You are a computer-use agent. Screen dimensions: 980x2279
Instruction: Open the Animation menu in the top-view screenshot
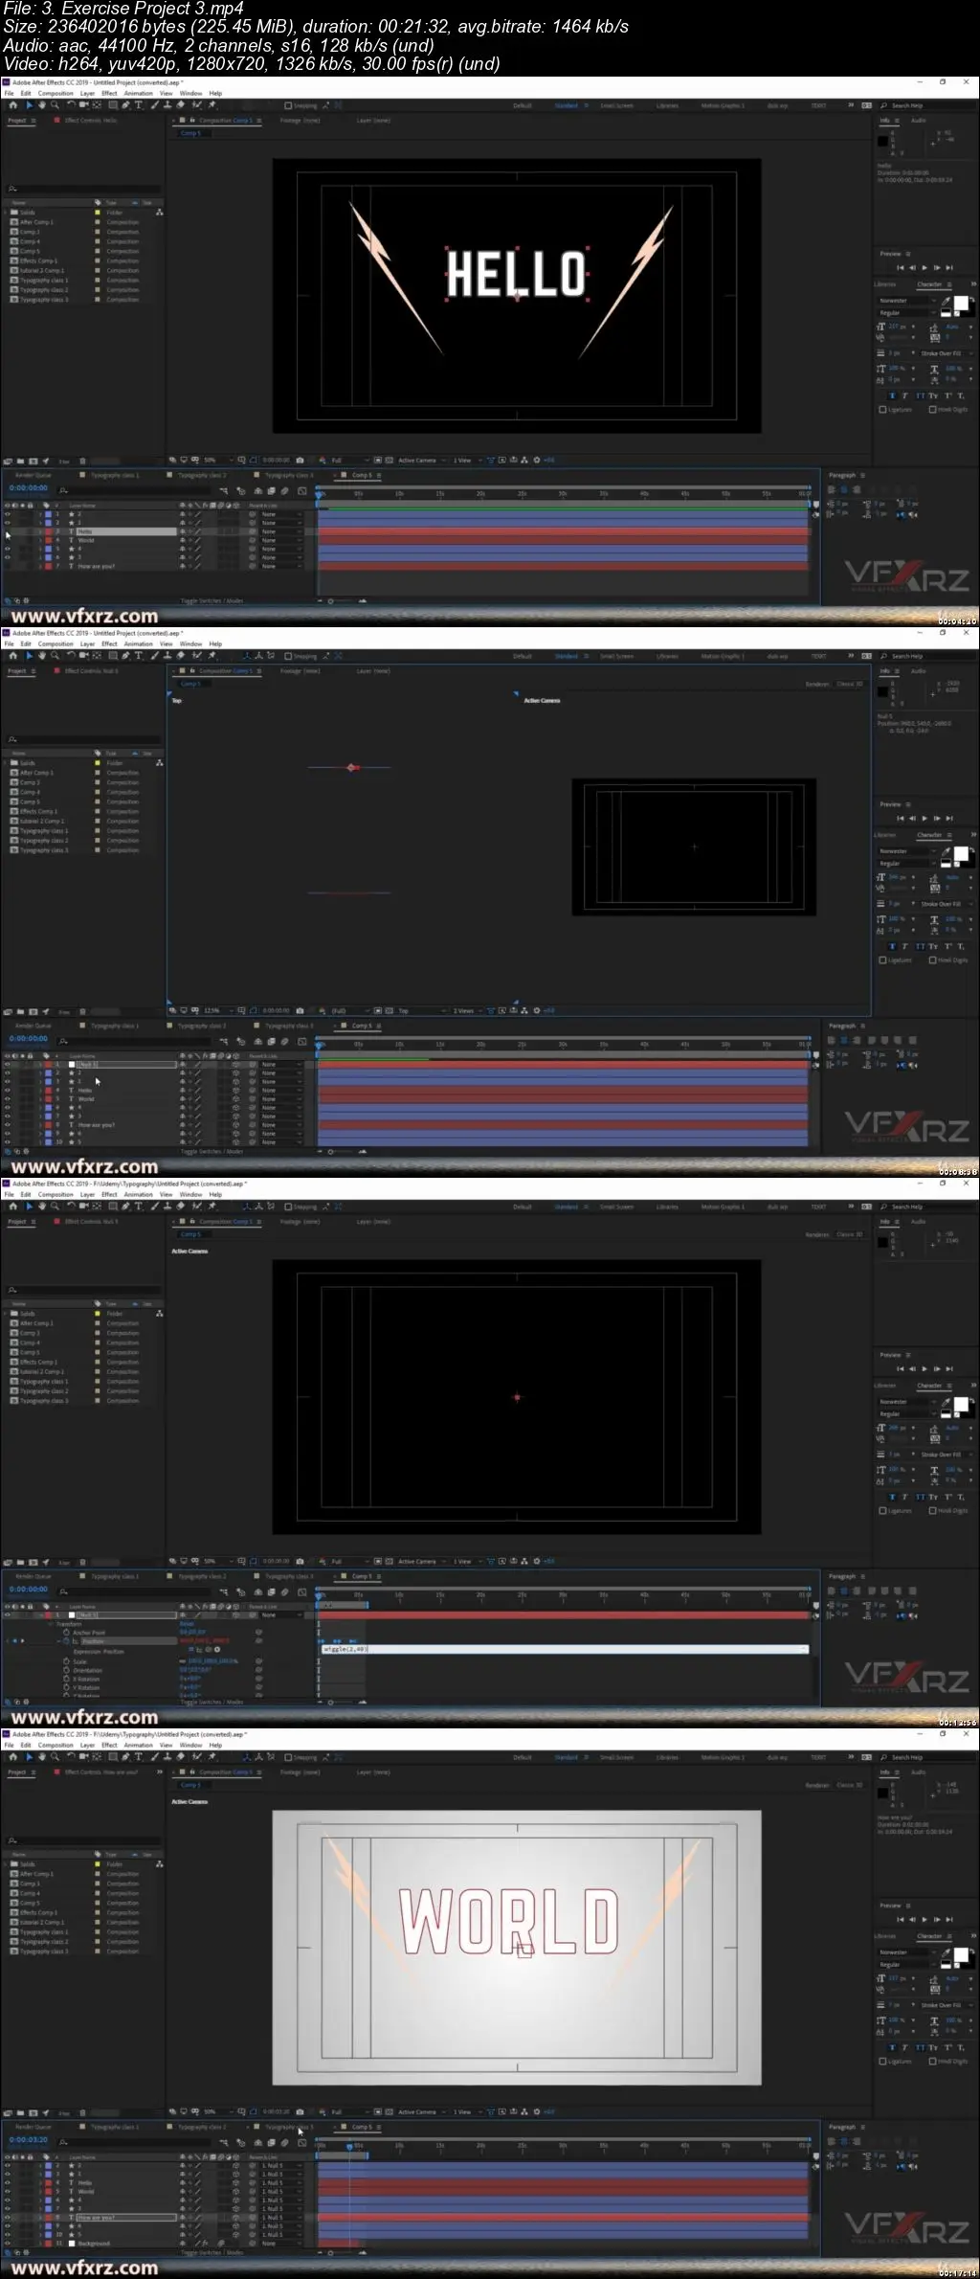138,643
